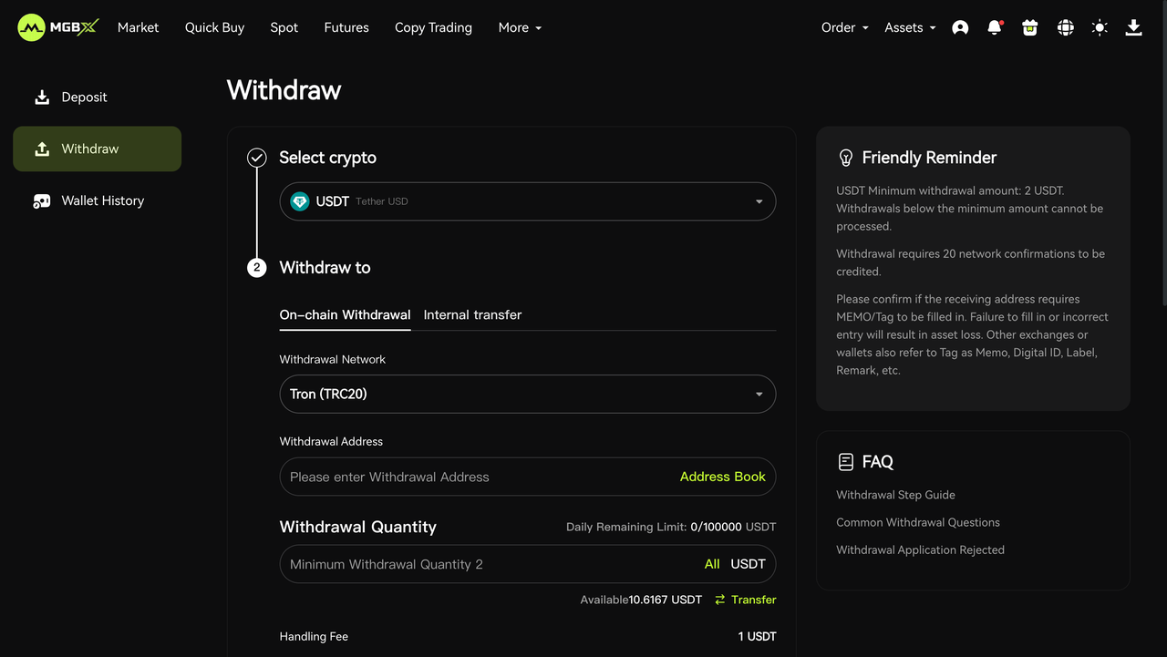Open Quick Buy page

click(214, 27)
